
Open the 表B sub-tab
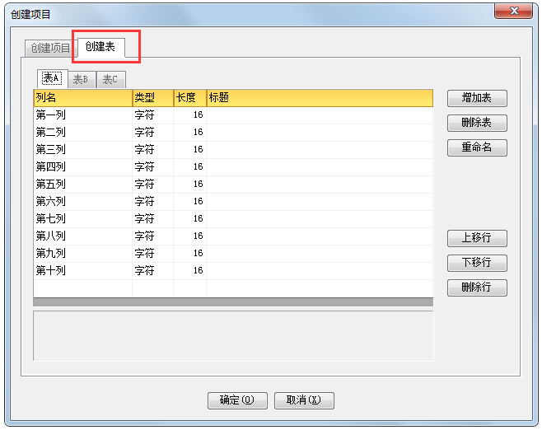coord(82,80)
